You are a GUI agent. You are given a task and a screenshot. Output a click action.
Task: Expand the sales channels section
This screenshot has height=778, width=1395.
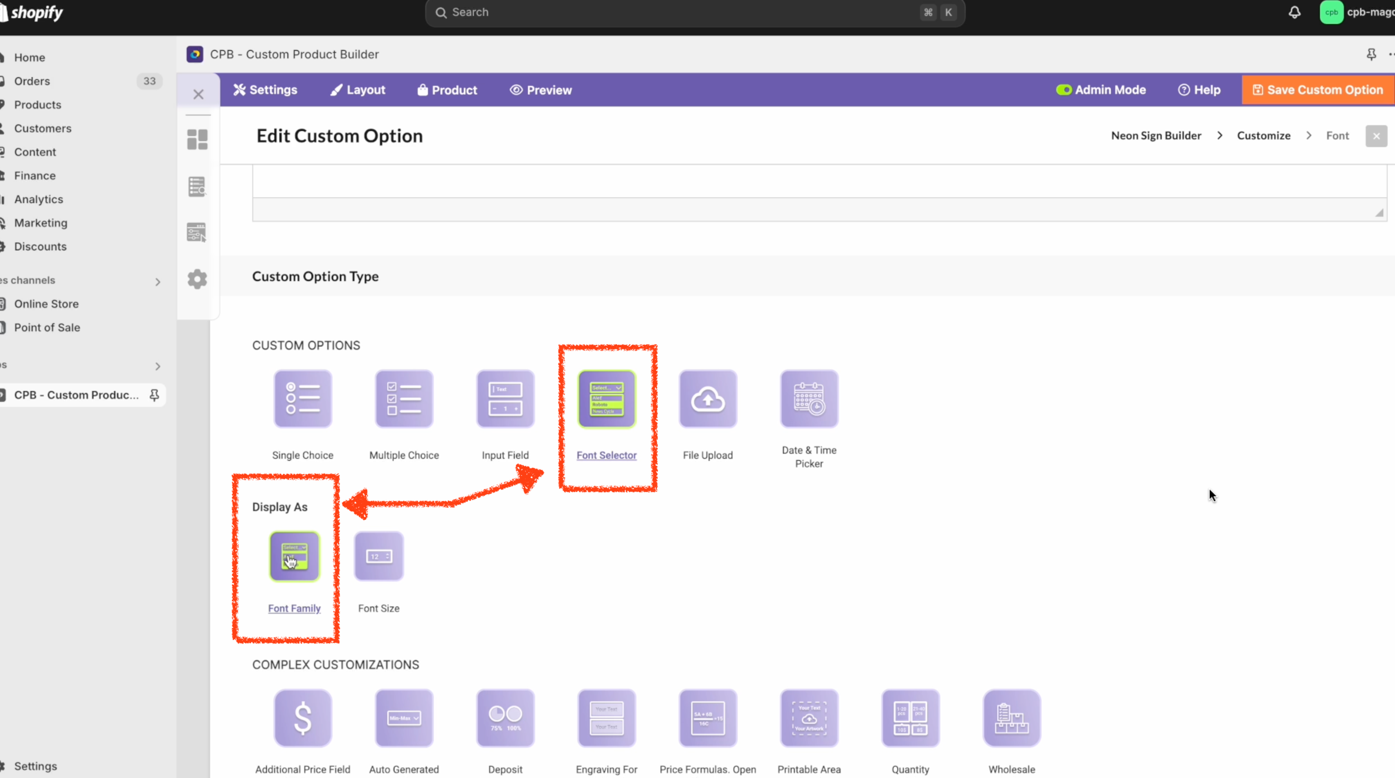157,282
